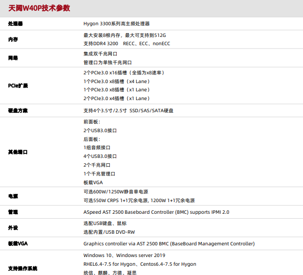Click the '硬盘方案' row label
This screenshot has height=275, width=303.
click(x=18, y=111)
